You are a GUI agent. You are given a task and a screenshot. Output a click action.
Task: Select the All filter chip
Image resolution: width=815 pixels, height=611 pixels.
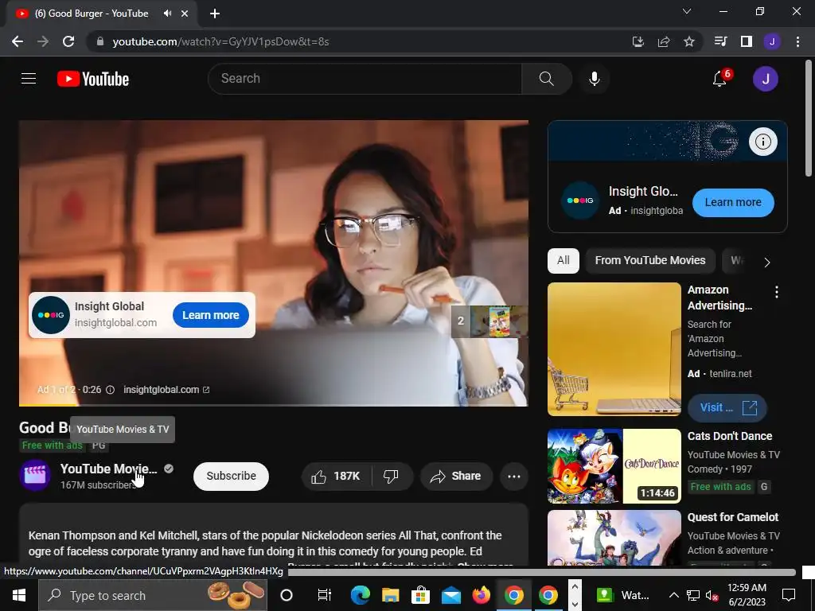tap(563, 260)
